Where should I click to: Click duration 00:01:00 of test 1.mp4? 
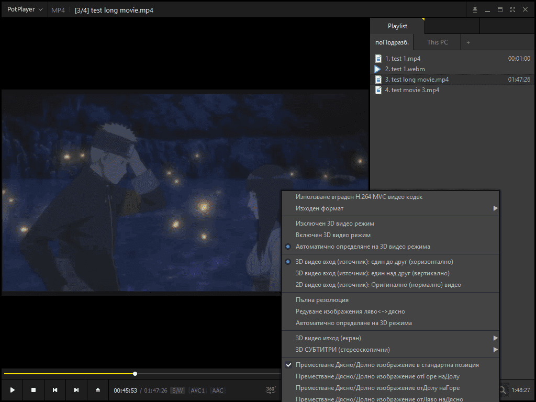(519, 59)
